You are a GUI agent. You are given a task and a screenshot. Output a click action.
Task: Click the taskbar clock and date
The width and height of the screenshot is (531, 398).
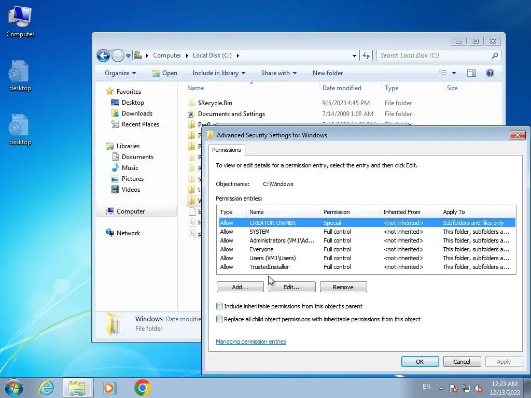click(x=505, y=388)
